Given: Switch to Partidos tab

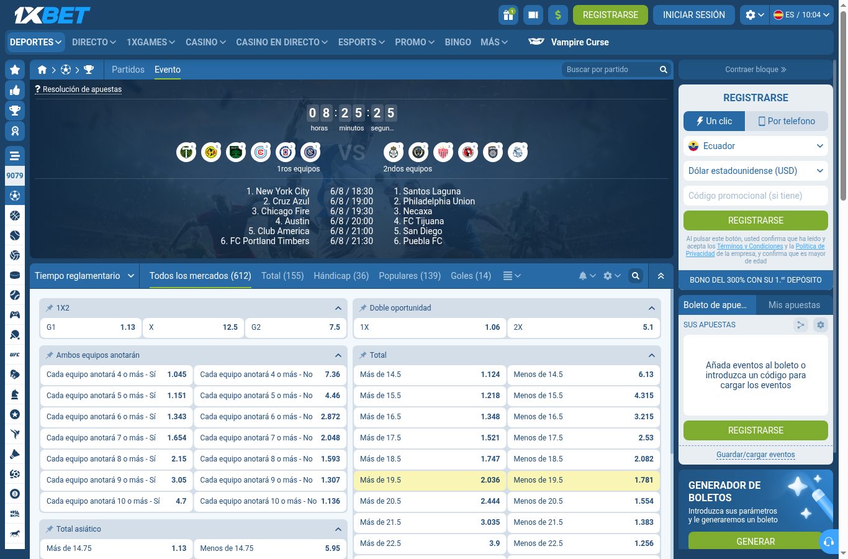Looking at the screenshot, I should coord(128,70).
